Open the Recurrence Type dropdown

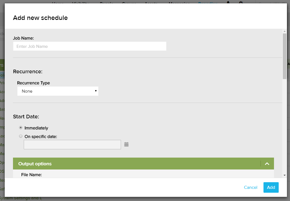58,91
